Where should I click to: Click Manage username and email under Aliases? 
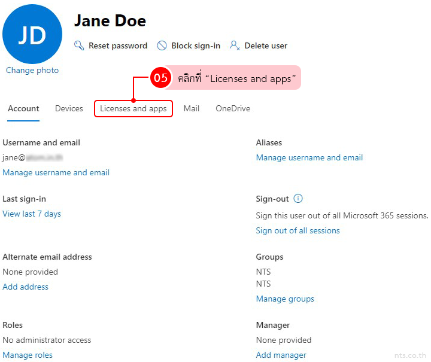point(309,157)
